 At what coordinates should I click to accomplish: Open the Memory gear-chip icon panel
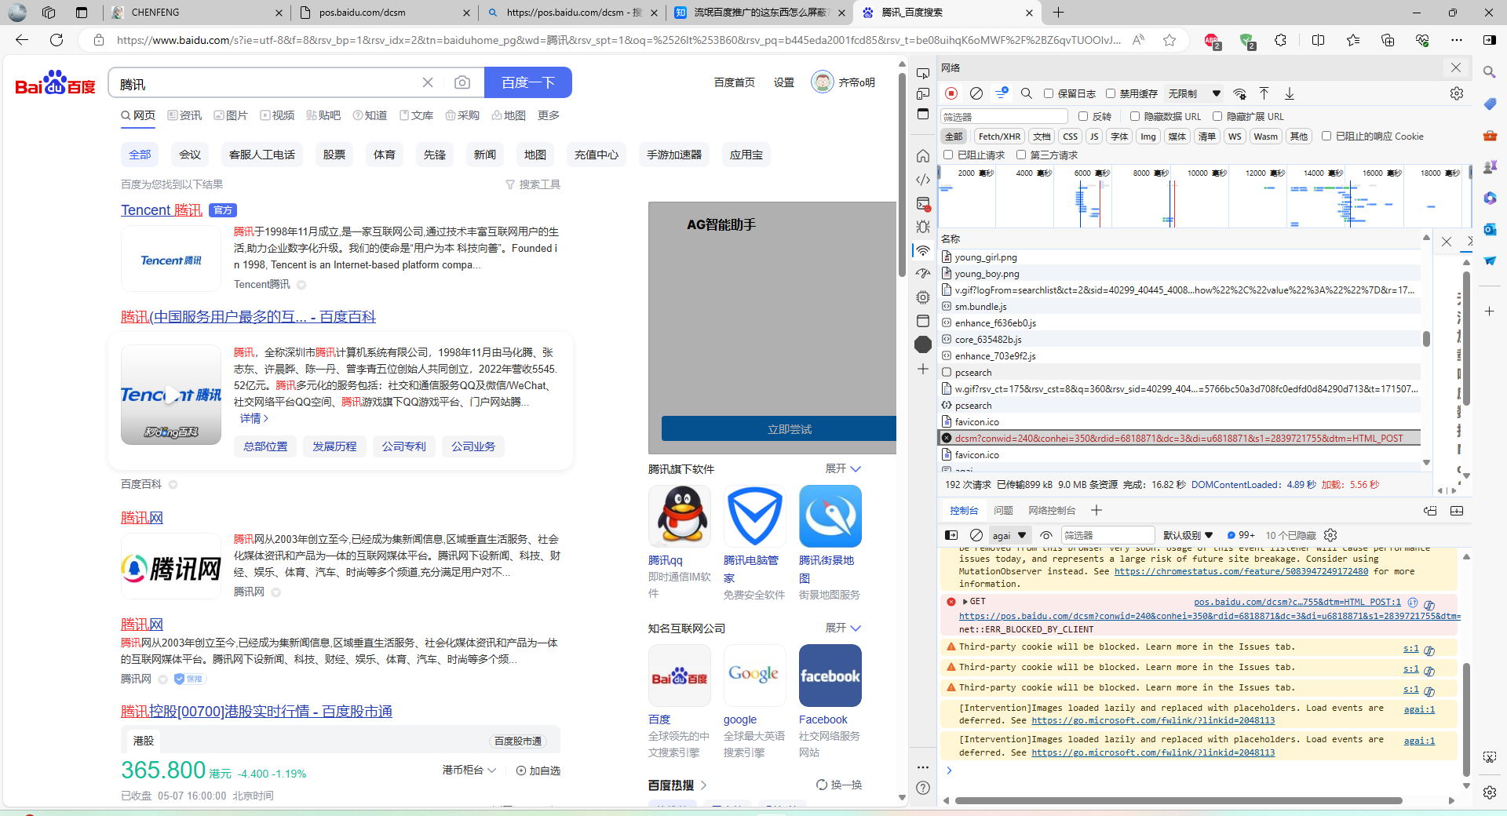click(923, 297)
